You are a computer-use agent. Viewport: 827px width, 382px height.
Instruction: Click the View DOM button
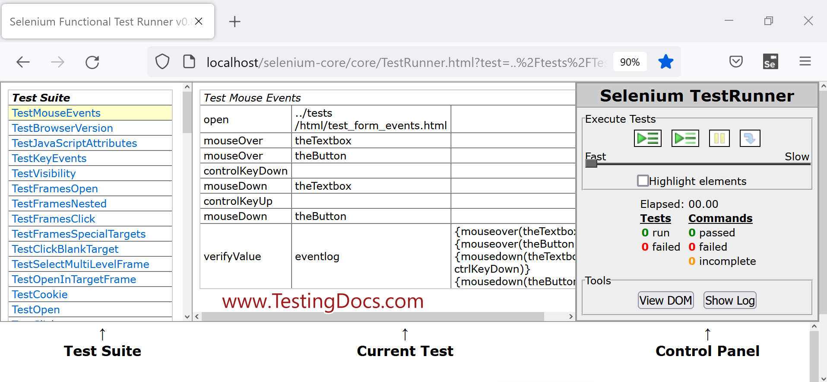click(665, 300)
